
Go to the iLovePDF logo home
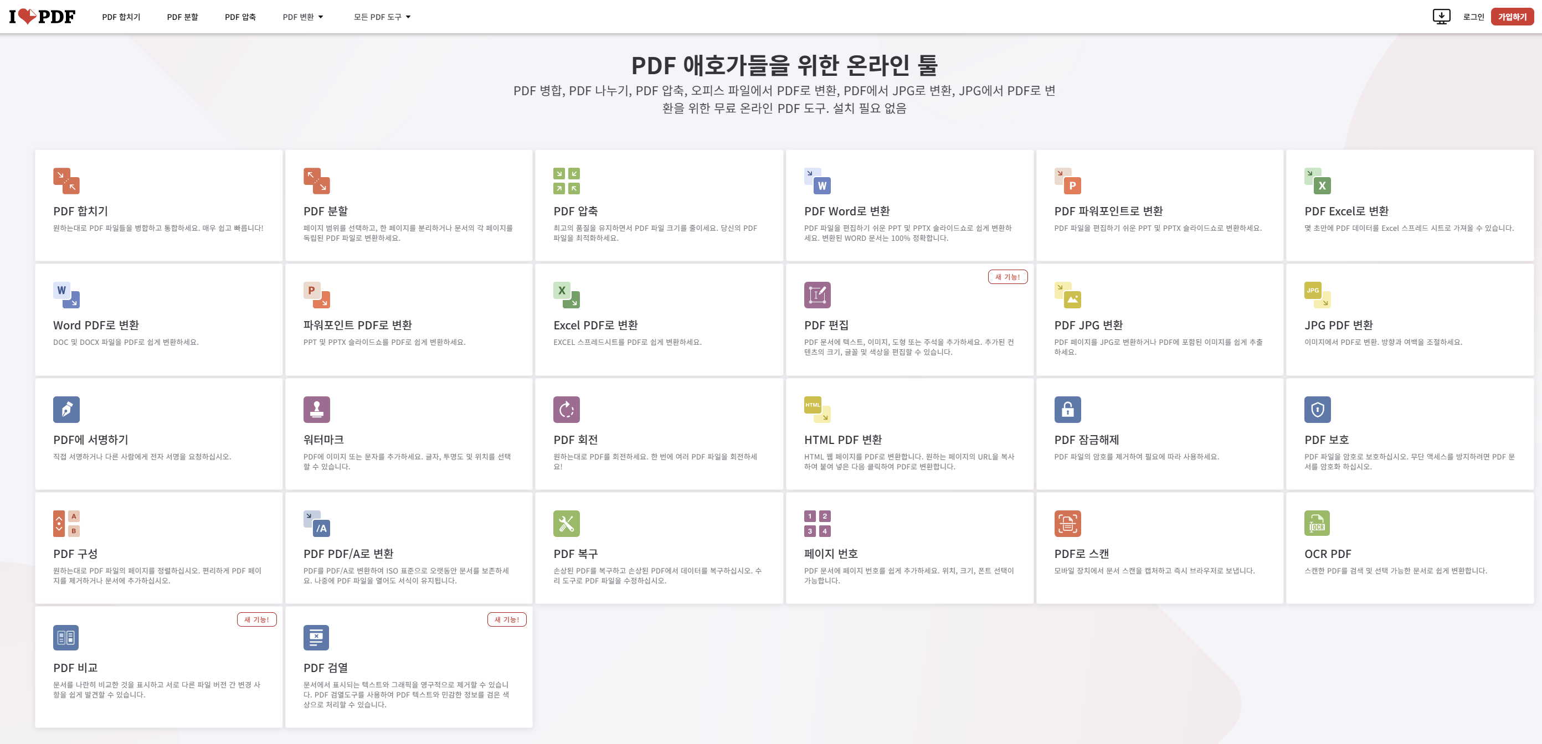click(42, 16)
